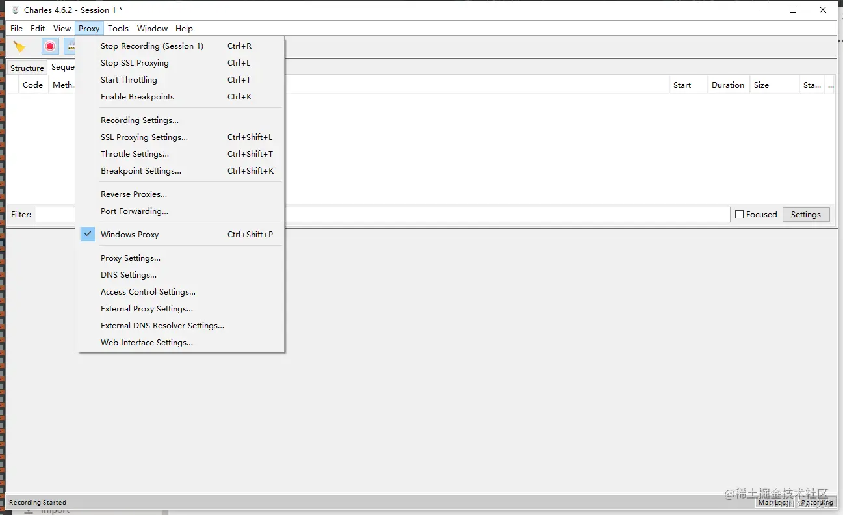Screen dimensions: 843x515
Task: Open Proxy Settings...
Action: point(179,258)
